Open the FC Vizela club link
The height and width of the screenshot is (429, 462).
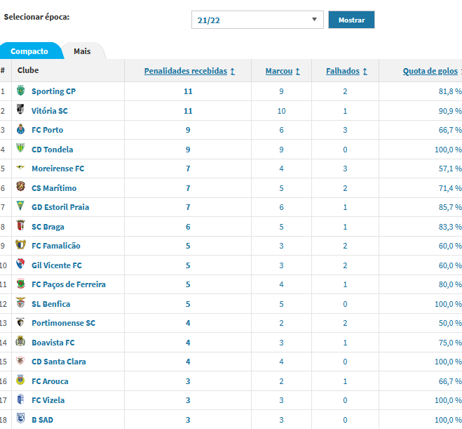point(48,400)
